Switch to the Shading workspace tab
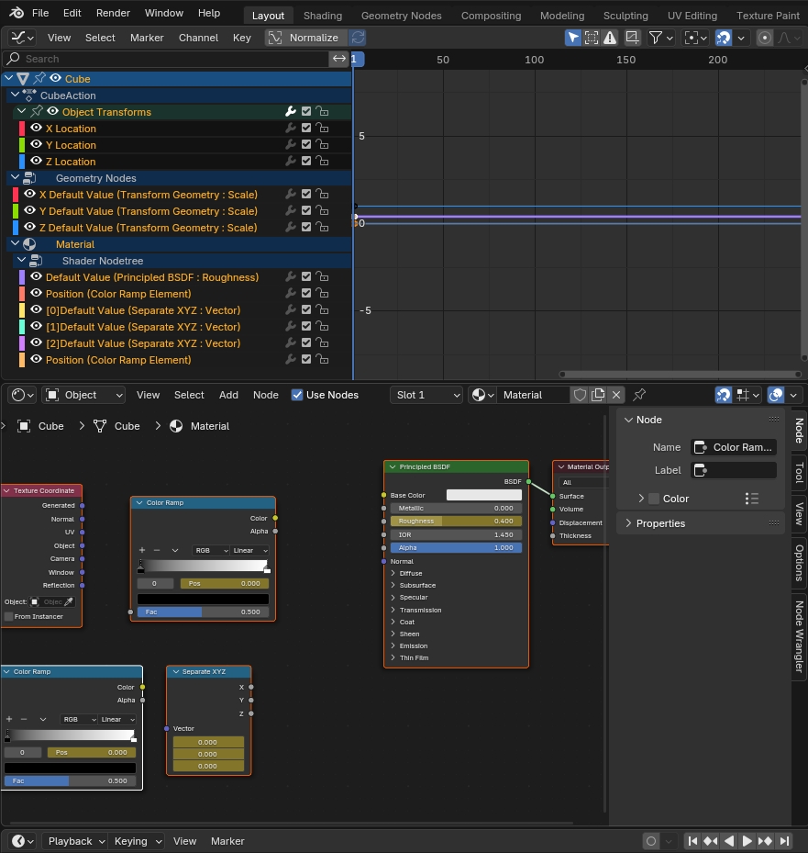 pyautogui.click(x=323, y=16)
